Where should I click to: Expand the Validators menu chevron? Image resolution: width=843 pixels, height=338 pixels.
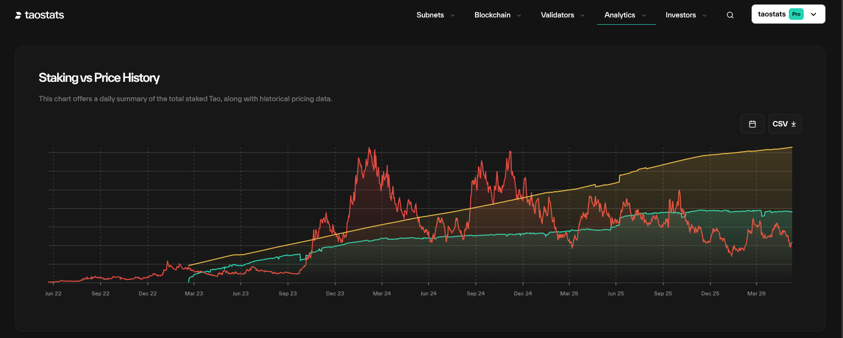pos(582,15)
